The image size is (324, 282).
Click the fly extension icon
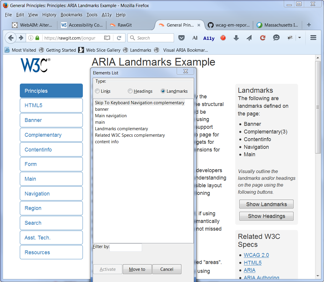290,38
